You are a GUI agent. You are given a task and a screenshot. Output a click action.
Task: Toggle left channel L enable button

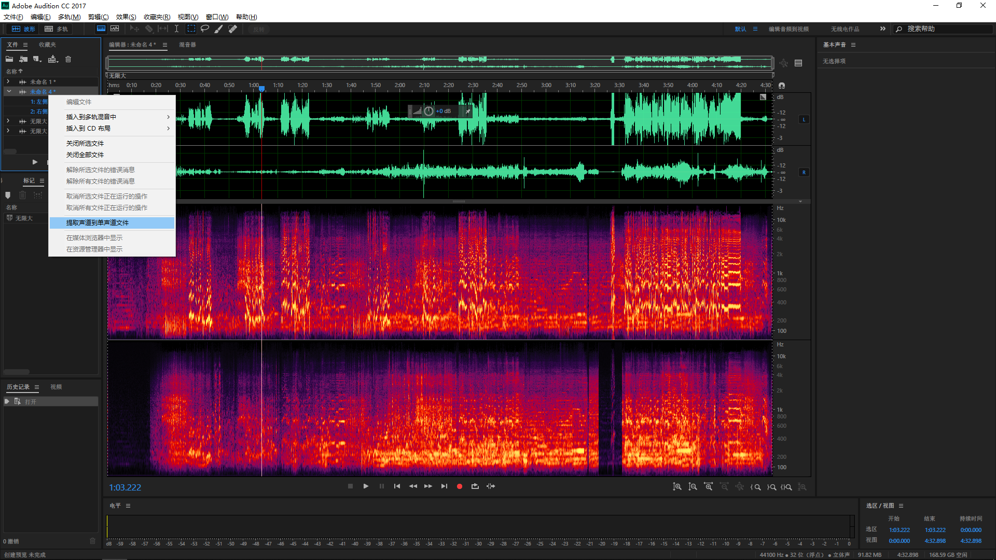[804, 120]
